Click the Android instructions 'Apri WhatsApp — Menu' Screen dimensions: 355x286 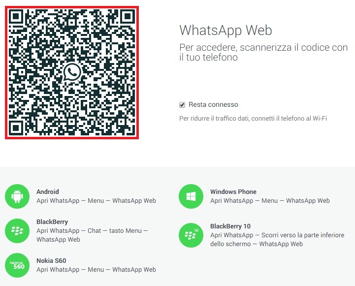coord(96,201)
